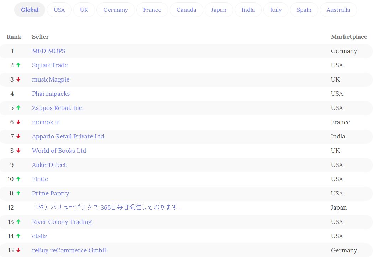Screen dimensions: 378x257
Task: Open the Japanese seller link at rank 12
Action: tap(107, 207)
